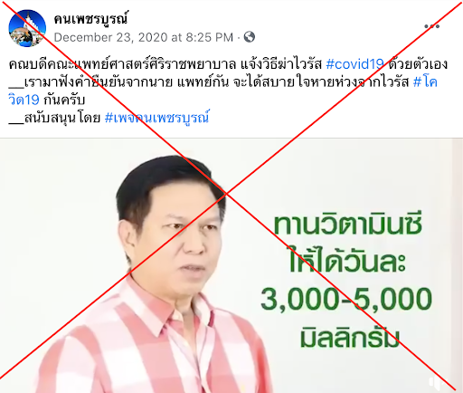The height and width of the screenshot is (393, 463).
Task: Click the มิลลิกรัม text in the video
Action: (x=350, y=336)
